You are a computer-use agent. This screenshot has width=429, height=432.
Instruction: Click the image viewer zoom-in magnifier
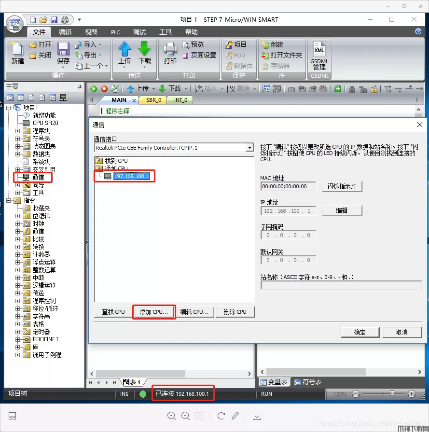click(171, 416)
